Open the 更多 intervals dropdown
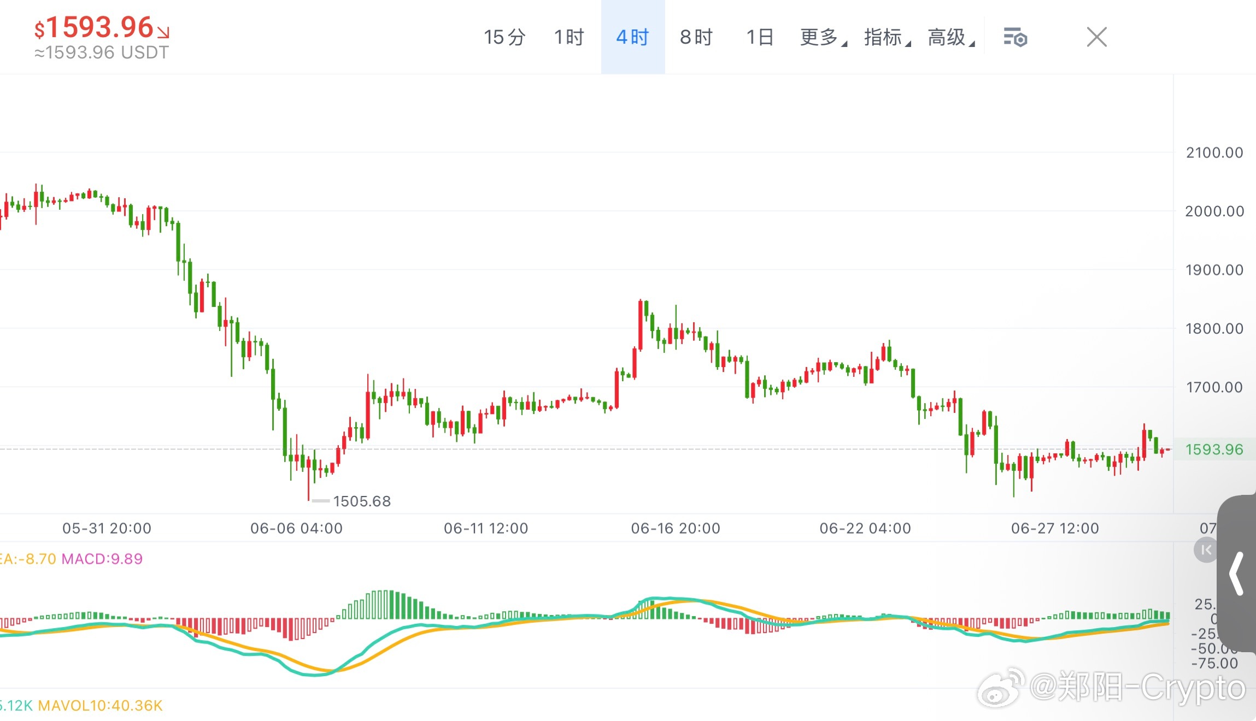The image size is (1256, 721). [x=823, y=37]
